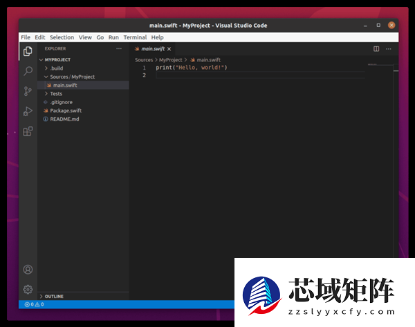Open the editor More Actions ellipsis

point(388,49)
